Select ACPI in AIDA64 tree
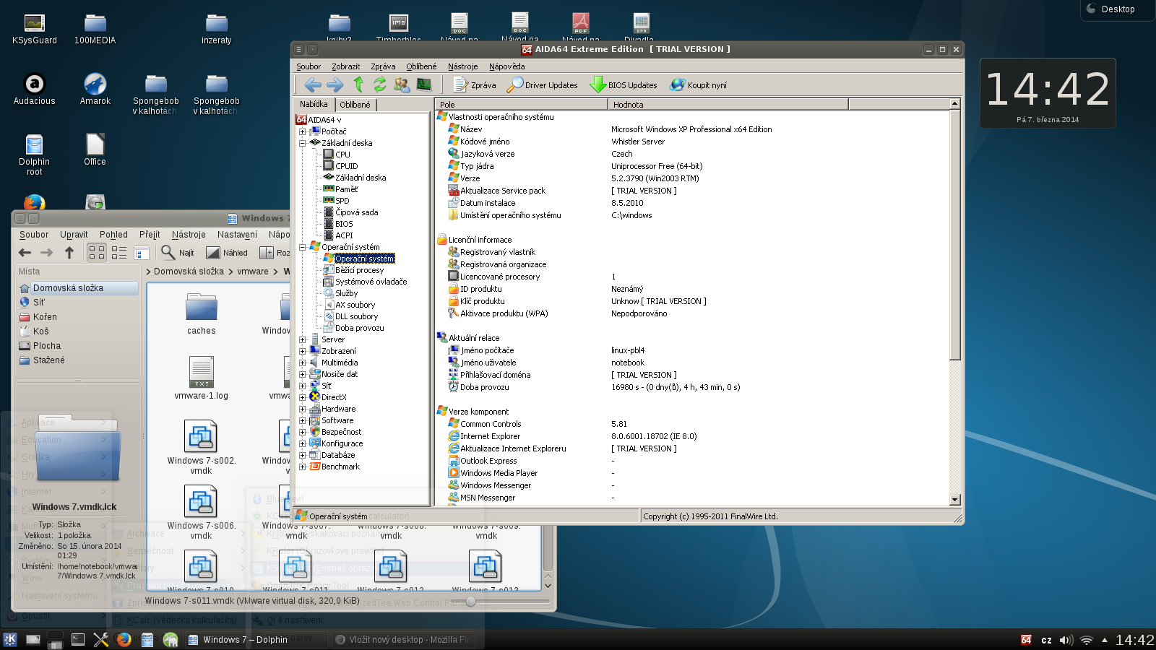1156x650 pixels. pos(344,235)
